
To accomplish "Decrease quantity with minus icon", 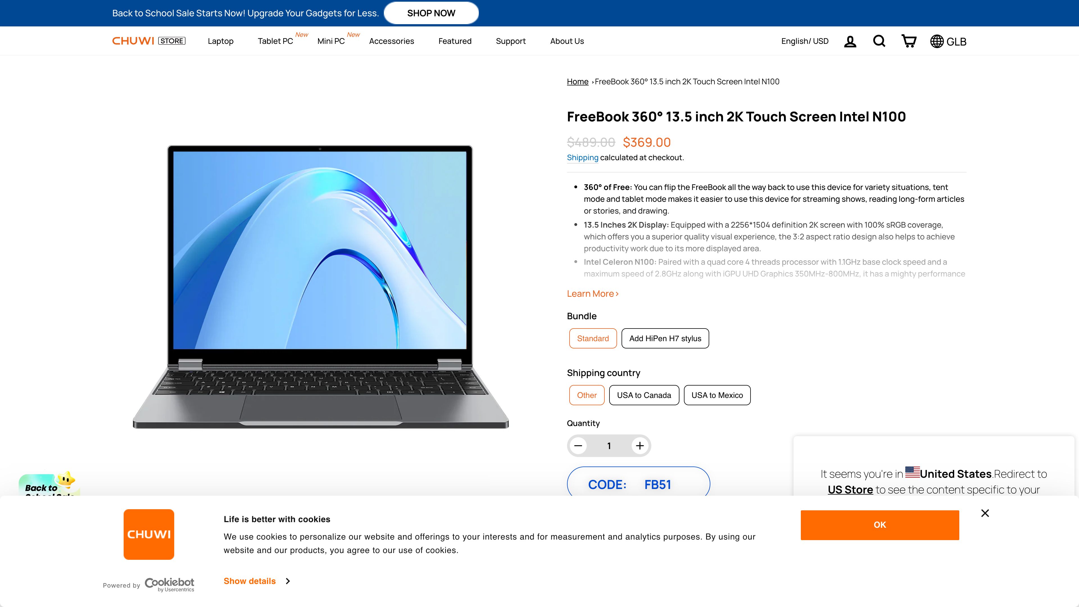I will (578, 446).
